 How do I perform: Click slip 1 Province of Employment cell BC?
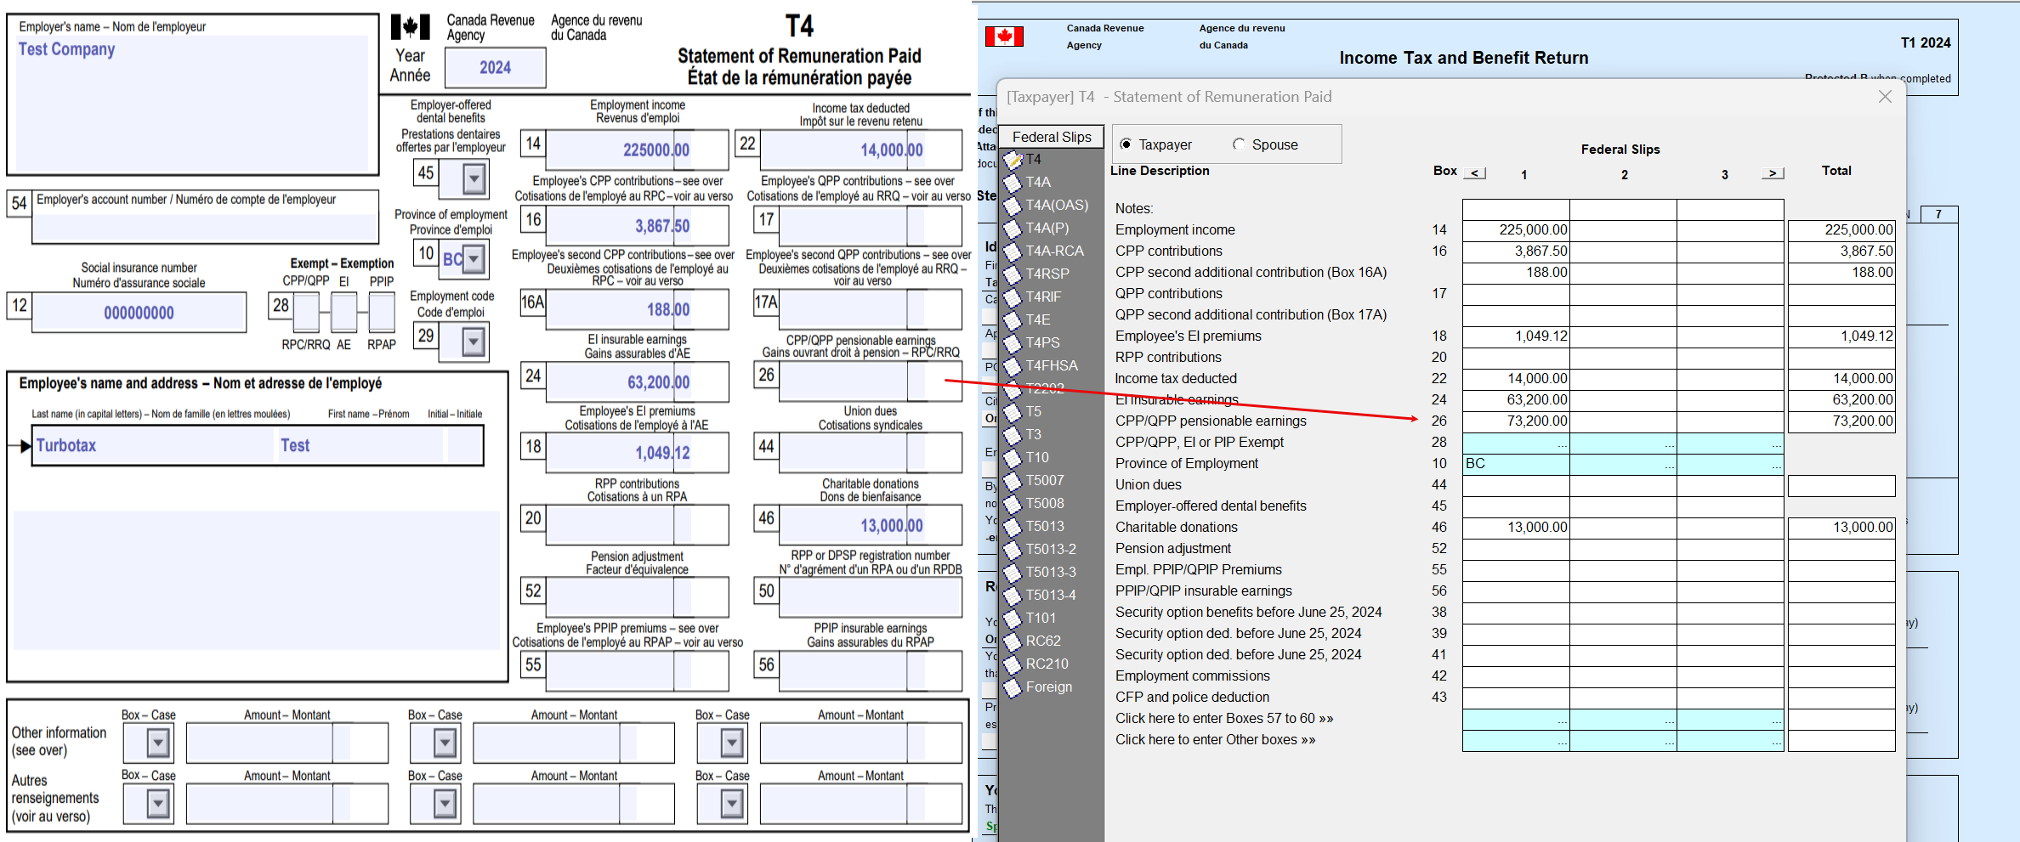[1516, 464]
